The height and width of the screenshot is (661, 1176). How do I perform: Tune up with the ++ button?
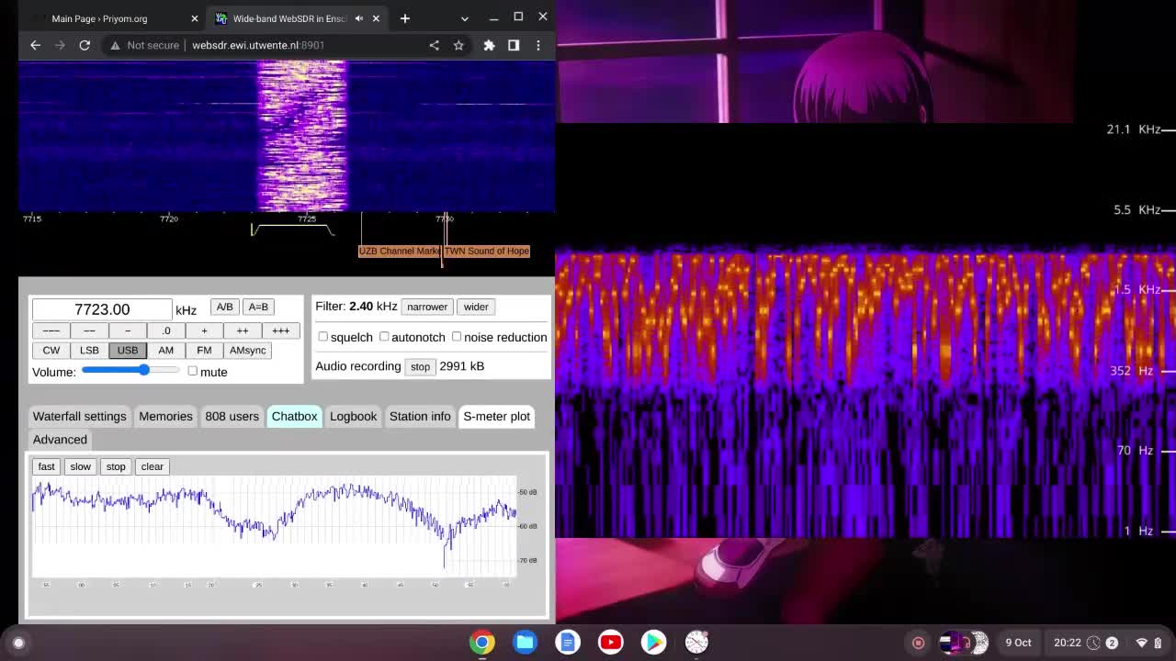pos(243,330)
